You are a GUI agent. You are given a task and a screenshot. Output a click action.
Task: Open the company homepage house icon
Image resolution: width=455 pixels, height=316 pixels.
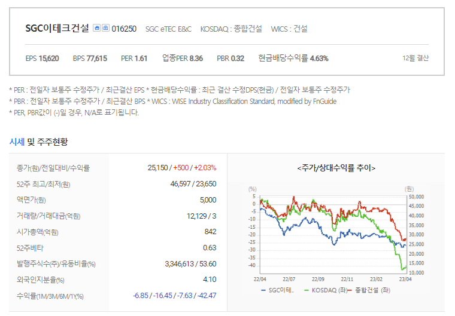click(x=96, y=28)
